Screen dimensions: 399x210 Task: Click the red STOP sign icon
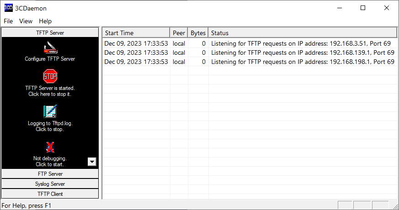tap(50, 76)
